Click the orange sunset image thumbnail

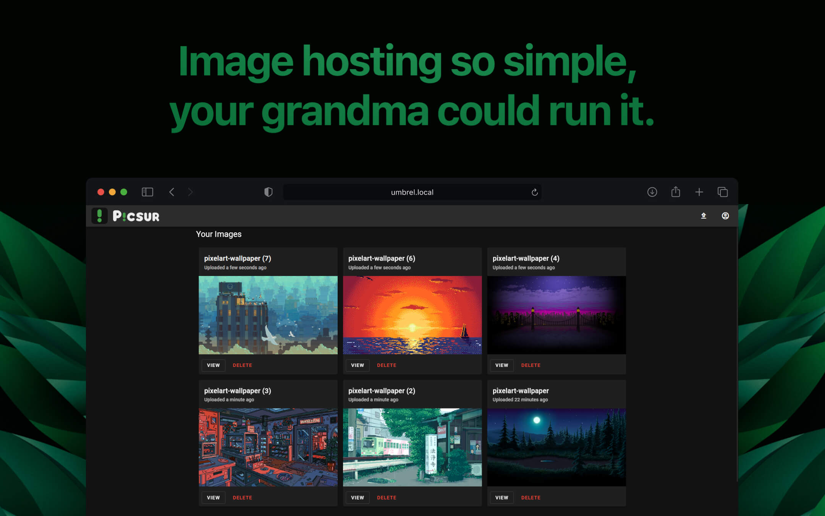(412, 315)
